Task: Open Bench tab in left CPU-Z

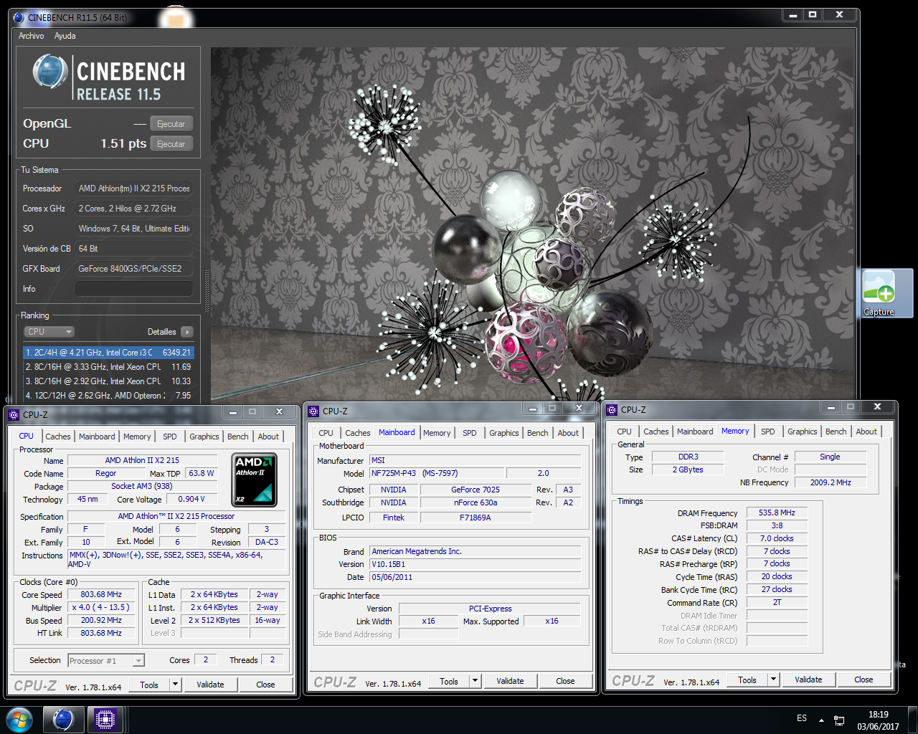Action: click(x=238, y=437)
